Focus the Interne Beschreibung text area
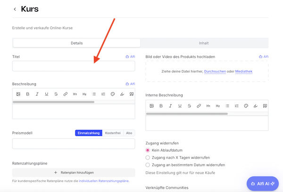Viewport: 283px width, 192px height. 207,123
